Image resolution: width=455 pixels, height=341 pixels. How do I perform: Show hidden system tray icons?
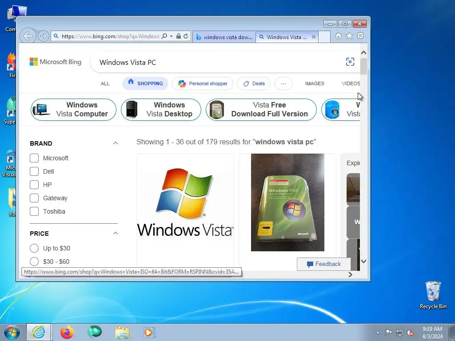pyautogui.click(x=378, y=333)
